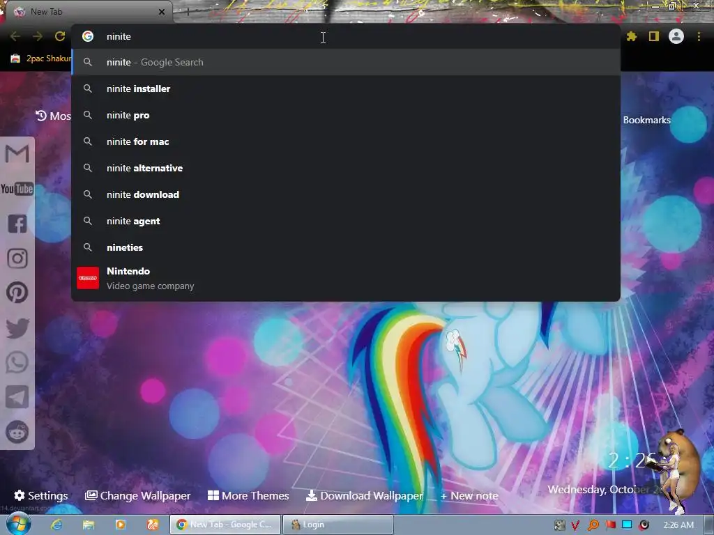Open the new tab page Settings
The image size is (714, 535).
(41, 495)
